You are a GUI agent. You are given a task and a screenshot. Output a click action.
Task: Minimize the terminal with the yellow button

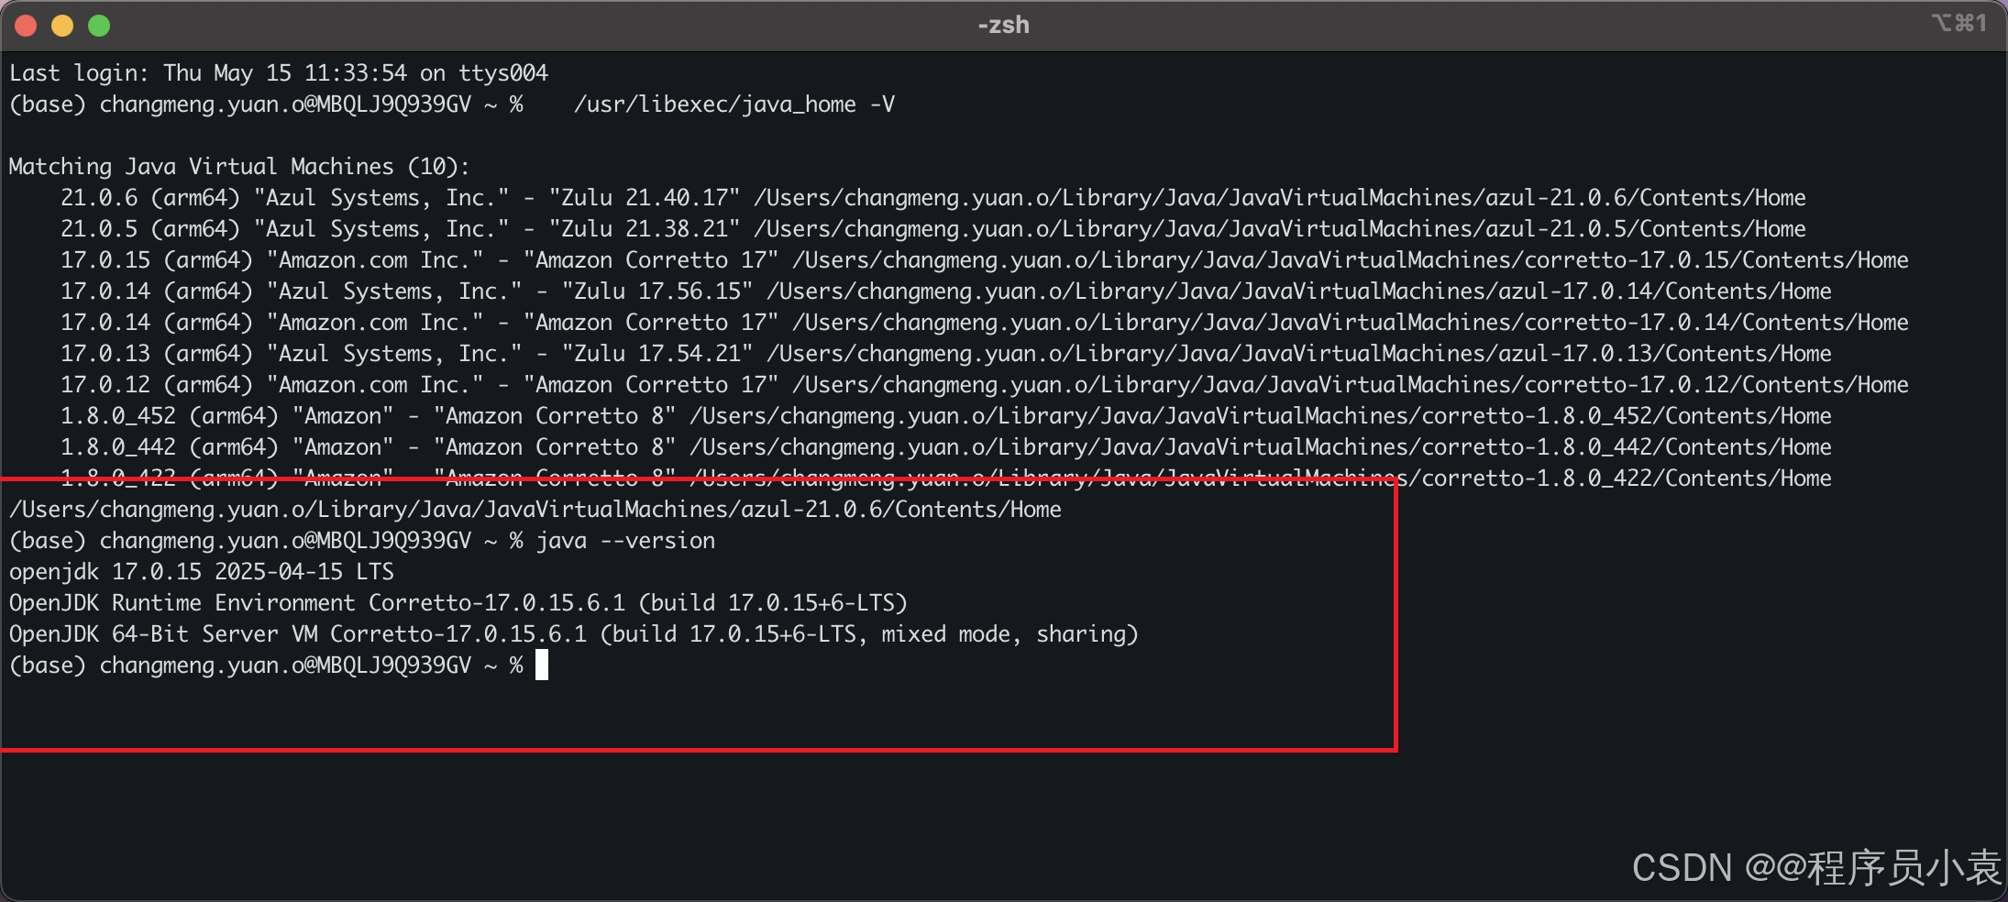coord(62,26)
